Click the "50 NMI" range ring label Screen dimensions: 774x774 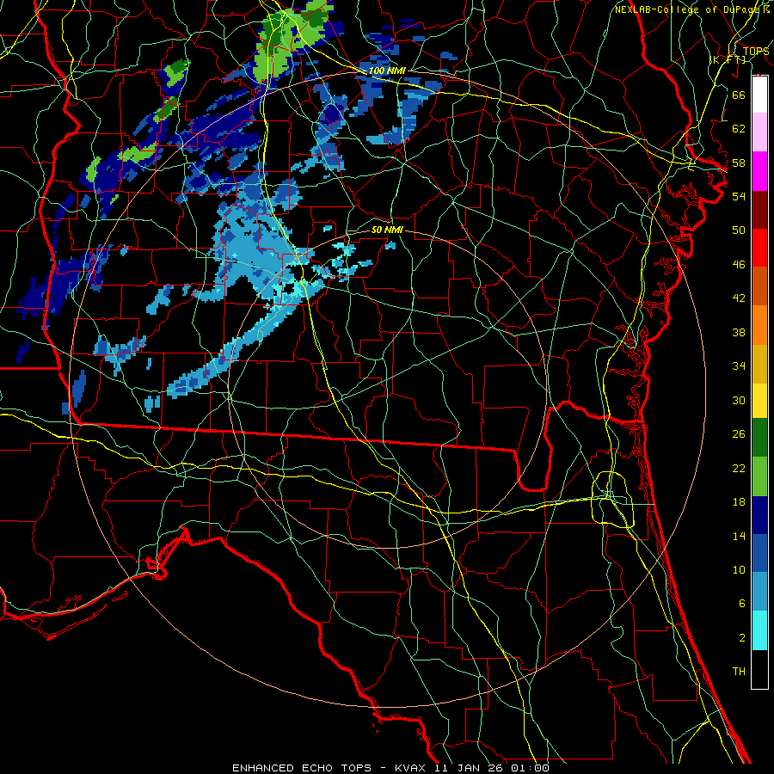coord(386,230)
